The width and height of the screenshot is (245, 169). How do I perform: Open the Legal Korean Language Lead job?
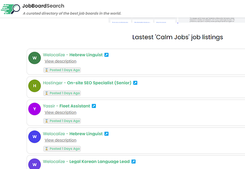tap(100, 162)
